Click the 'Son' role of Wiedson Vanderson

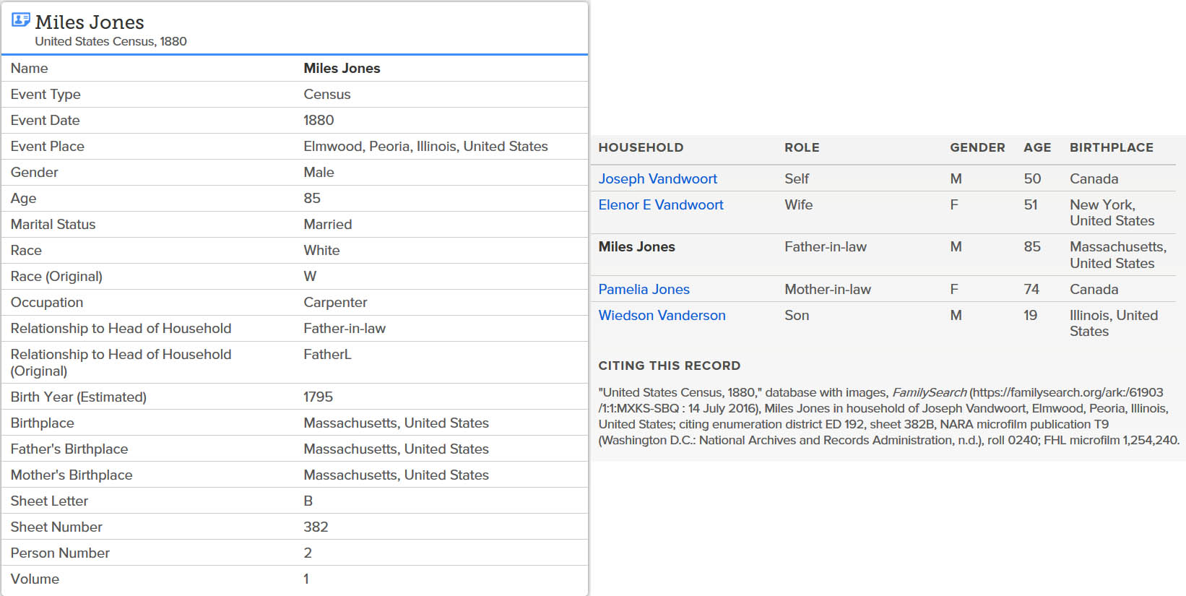click(797, 315)
